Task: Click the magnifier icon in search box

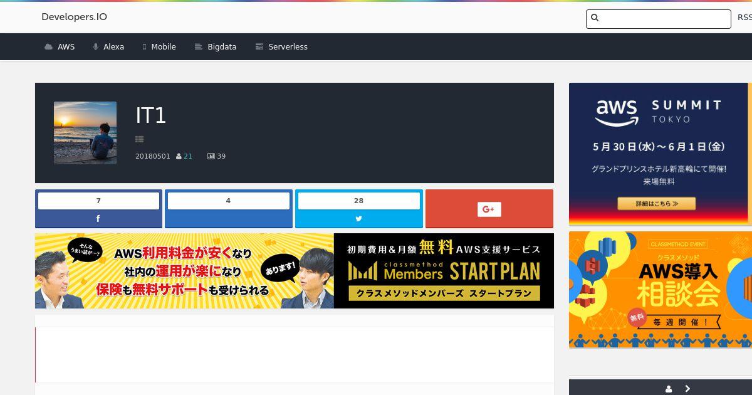Action: tap(595, 18)
